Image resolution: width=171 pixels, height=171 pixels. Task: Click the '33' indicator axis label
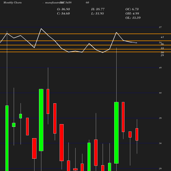[x=162, y=48]
